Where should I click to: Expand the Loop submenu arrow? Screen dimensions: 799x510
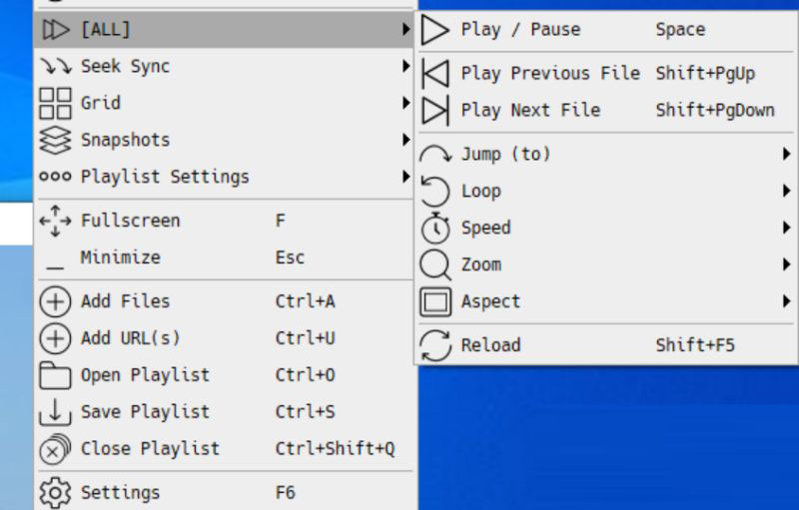click(787, 191)
